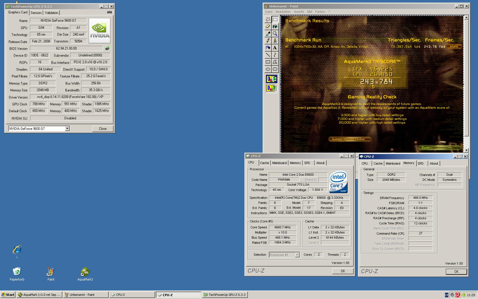
Task: Activate the Magnifier tool in Paint
Action: coord(275,34)
